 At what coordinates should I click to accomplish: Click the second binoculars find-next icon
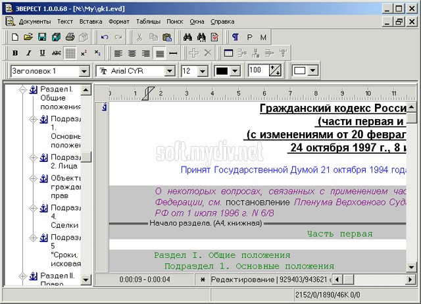pos(201,37)
